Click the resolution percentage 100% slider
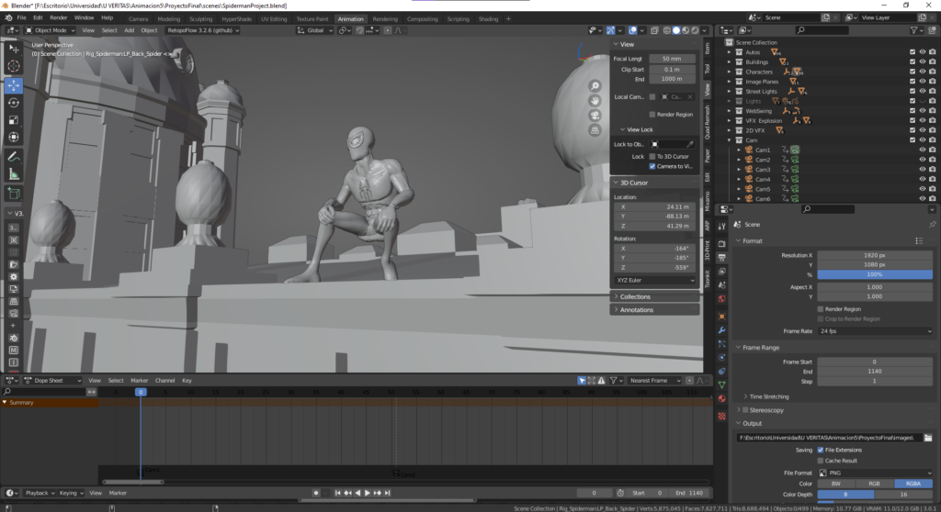This screenshot has height=512, width=941. [x=875, y=274]
